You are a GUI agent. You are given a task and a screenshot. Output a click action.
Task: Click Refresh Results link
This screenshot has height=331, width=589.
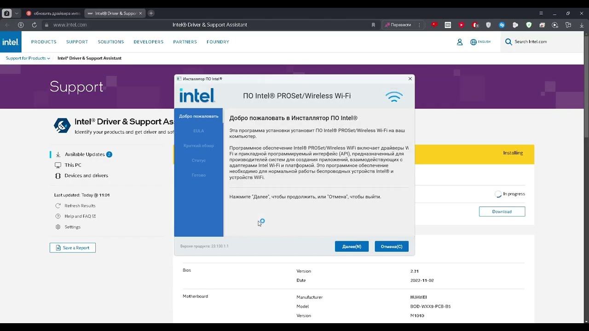tap(80, 206)
